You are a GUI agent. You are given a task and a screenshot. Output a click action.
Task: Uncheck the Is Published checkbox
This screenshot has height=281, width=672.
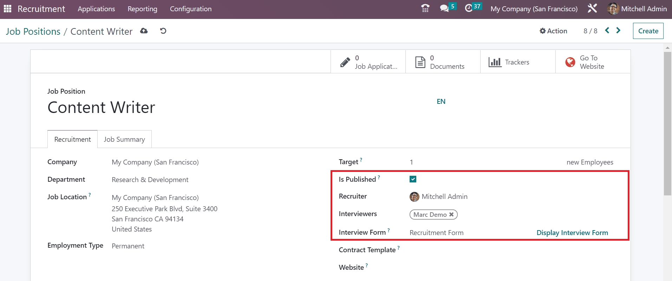pyautogui.click(x=413, y=179)
